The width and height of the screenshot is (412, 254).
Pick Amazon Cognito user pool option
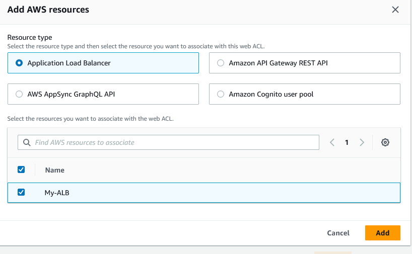[221, 94]
